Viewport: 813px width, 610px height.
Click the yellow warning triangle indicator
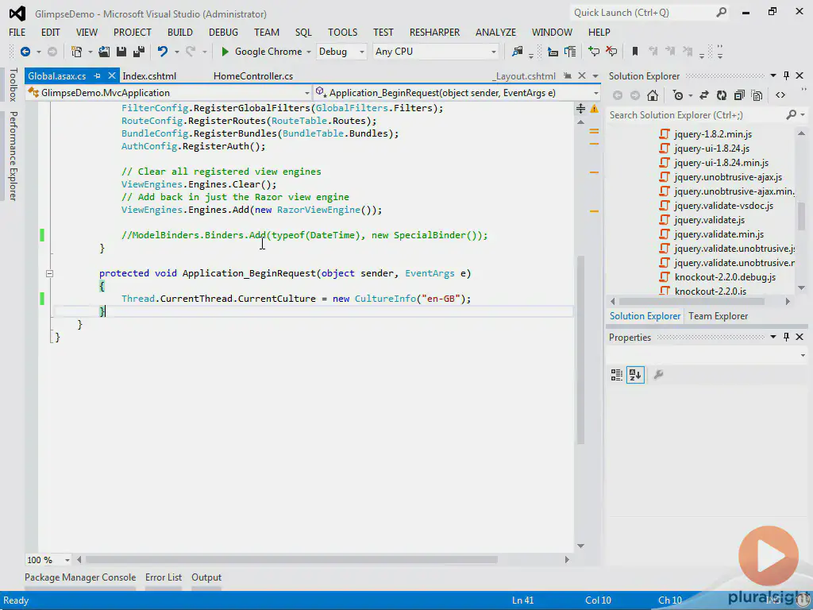594,109
